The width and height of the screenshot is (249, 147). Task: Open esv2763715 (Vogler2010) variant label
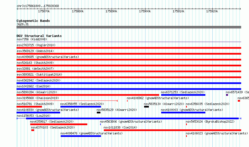36,45
